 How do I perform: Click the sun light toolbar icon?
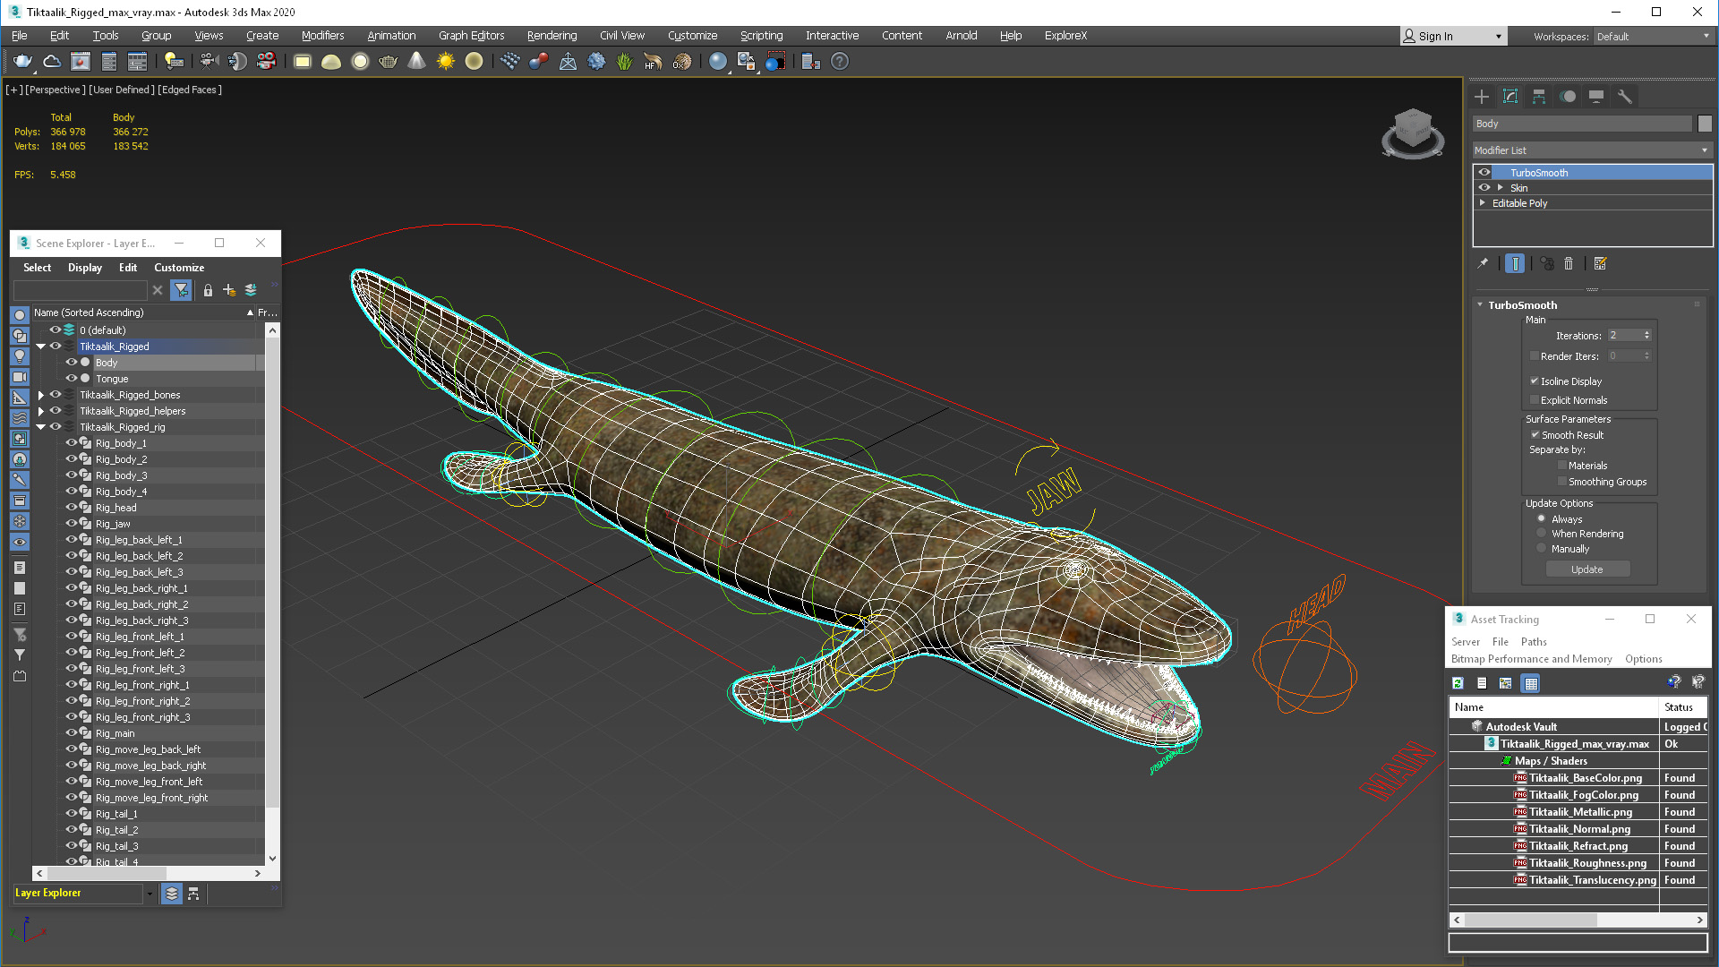click(445, 61)
